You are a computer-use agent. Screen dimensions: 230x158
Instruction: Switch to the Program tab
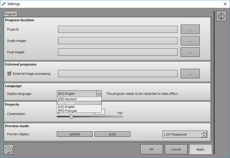(10, 14)
